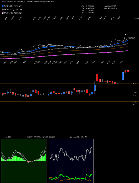The width and height of the screenshot is (139, 183).
Task: Click the large blue candle near the right edge
Action: (x=123, y=76)
